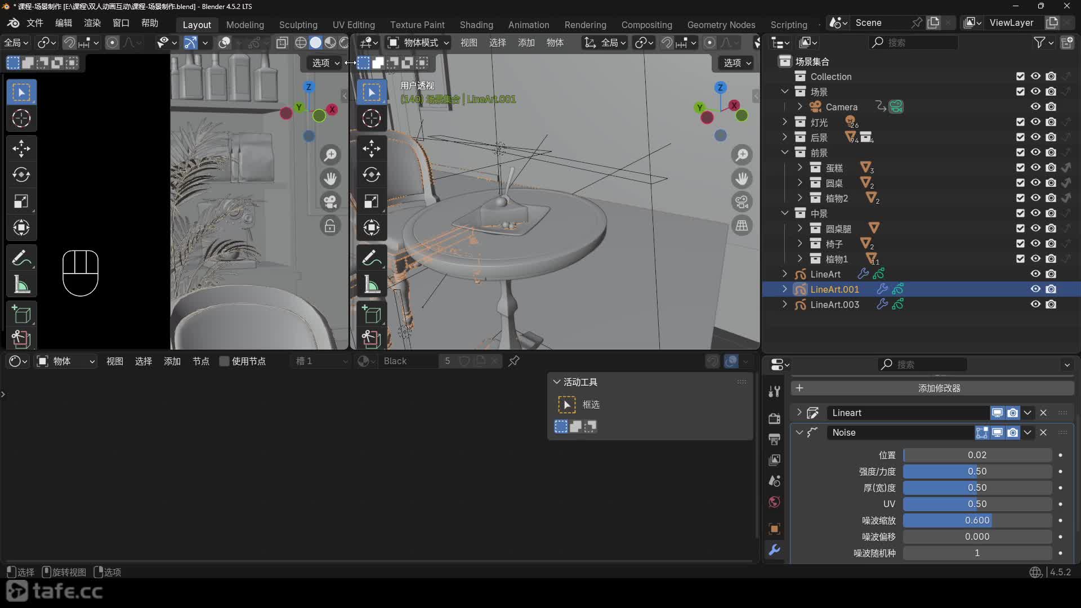1081x608 pixels.
Task: Collapse the 前景 collection
Action: (x=785, y=153)
